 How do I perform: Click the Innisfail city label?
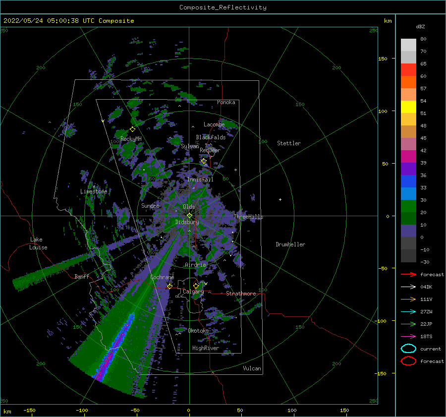tap(200, 179)
